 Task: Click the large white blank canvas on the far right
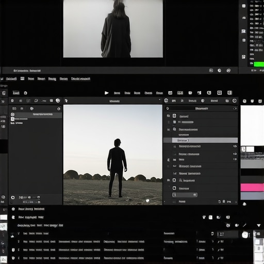click(x=252, y=125)
